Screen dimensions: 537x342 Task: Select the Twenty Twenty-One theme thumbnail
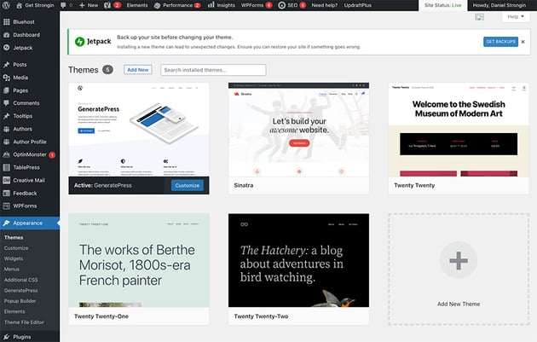click(139, 260)
